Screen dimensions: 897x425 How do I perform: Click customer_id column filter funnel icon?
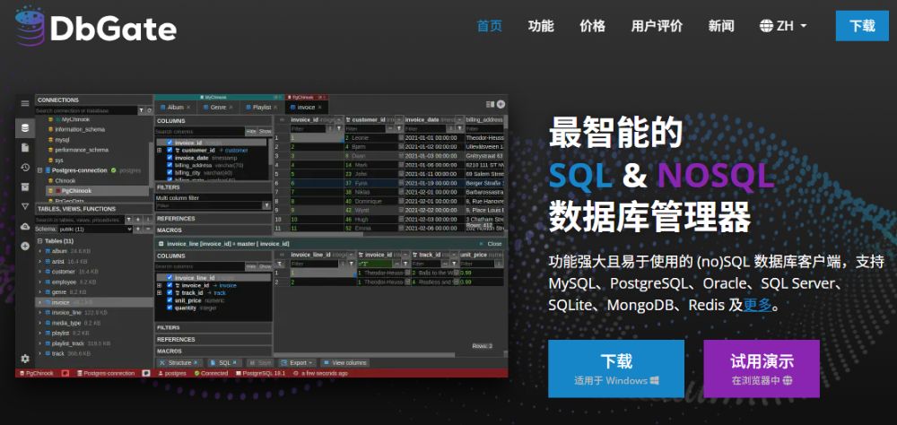click(x=399, y=128)
